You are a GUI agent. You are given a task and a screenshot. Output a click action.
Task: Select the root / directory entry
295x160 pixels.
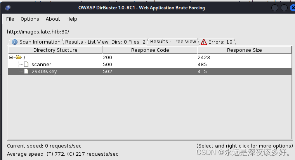(x=24, y=57)
